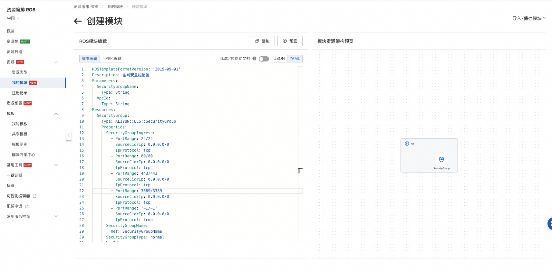Image resolution: width=552 pixels, height=271 pixels.
Task: Switch to 可视化编辑 tab
Action: coord(112,59)
